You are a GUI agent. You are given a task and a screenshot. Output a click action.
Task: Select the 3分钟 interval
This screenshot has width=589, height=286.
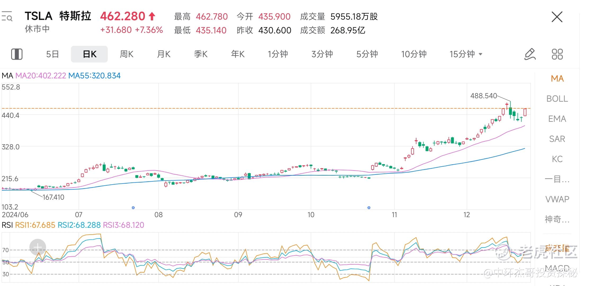click(322, 54)
